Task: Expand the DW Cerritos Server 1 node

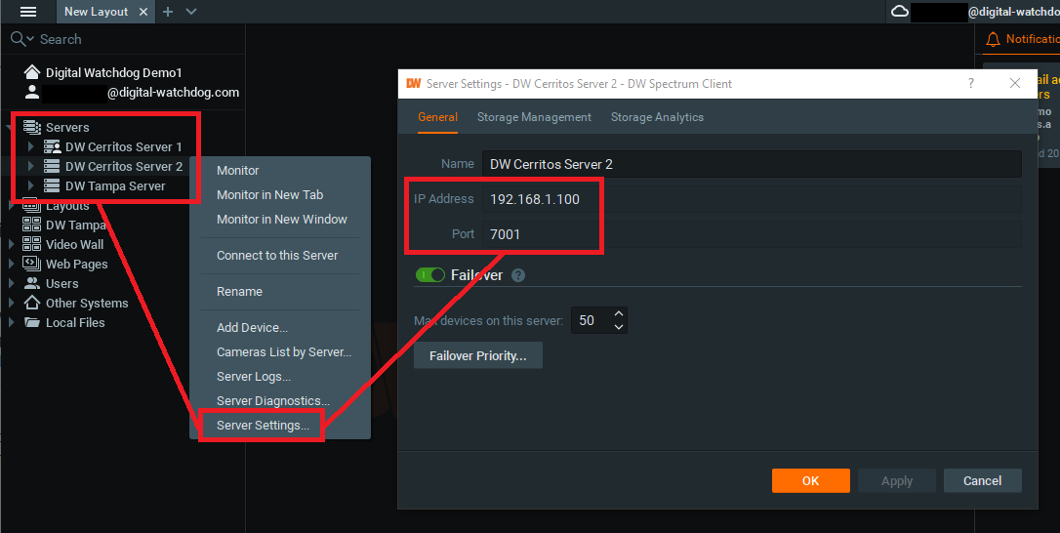Action: (x=30, y=146)
